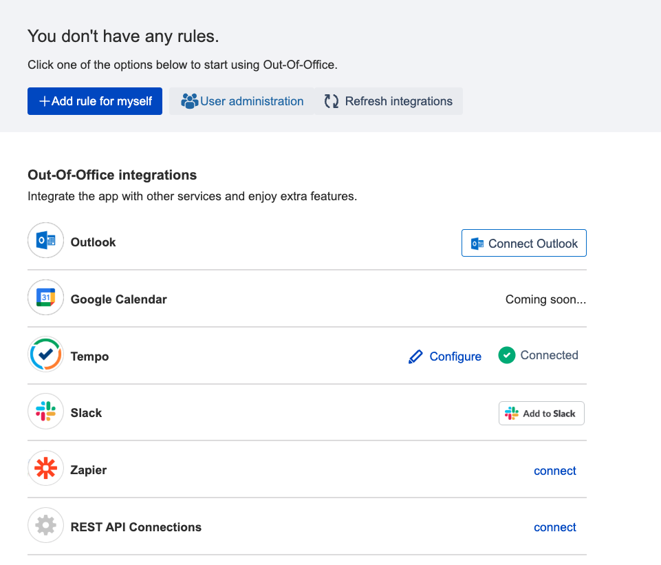Viewport: 661px width, 565px height.
Task: Click the Slack icon inside Add to Slack
Action: (512, 413)
